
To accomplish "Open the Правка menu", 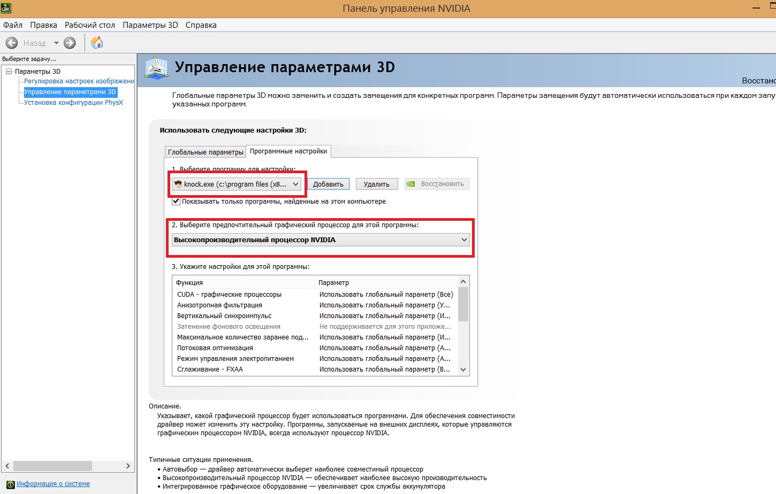I will coord(43,25).
